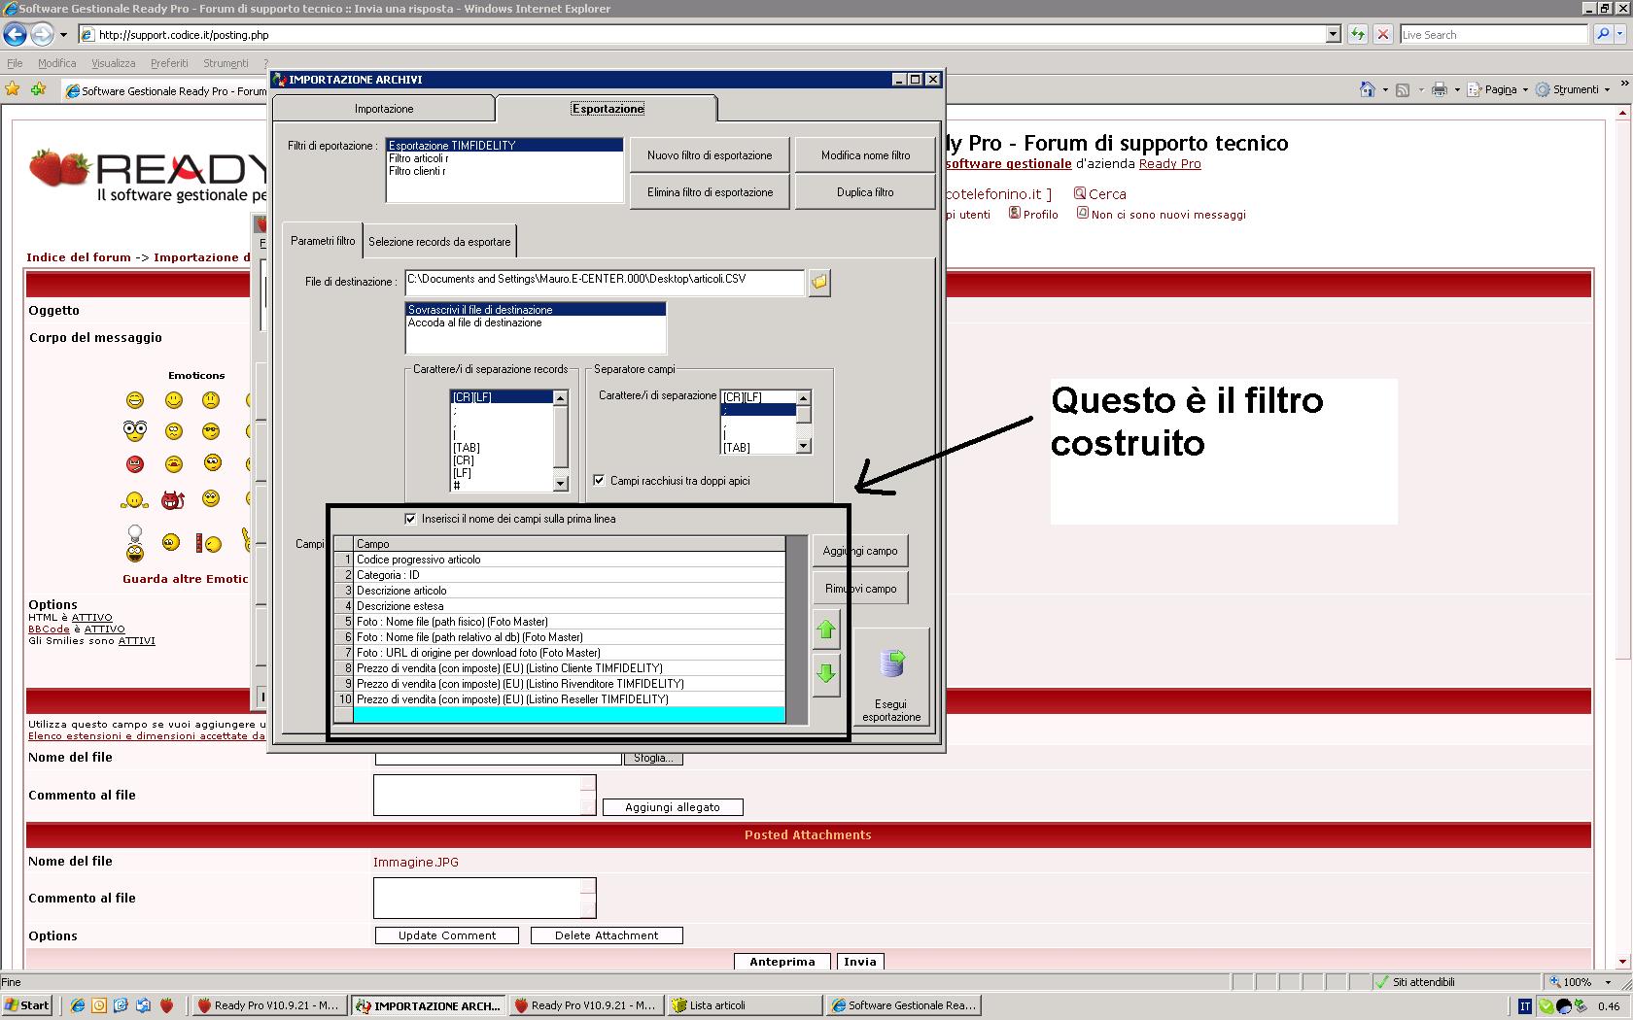The height and width of the screenshot is (1020, 1633).
Task: Insert the red devil emoticon
Action: 173,500
